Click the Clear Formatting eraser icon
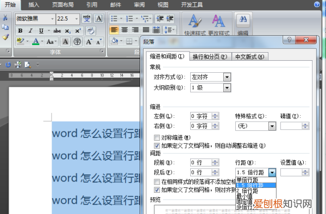The width and height of the screenshot is (326, 214). tap(91, 31)
